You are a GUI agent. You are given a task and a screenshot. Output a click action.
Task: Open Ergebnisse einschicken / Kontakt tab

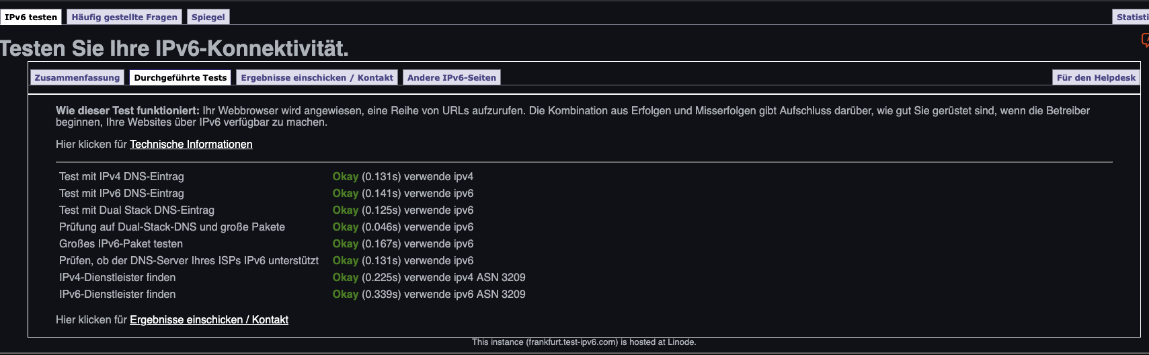(317, 77)
